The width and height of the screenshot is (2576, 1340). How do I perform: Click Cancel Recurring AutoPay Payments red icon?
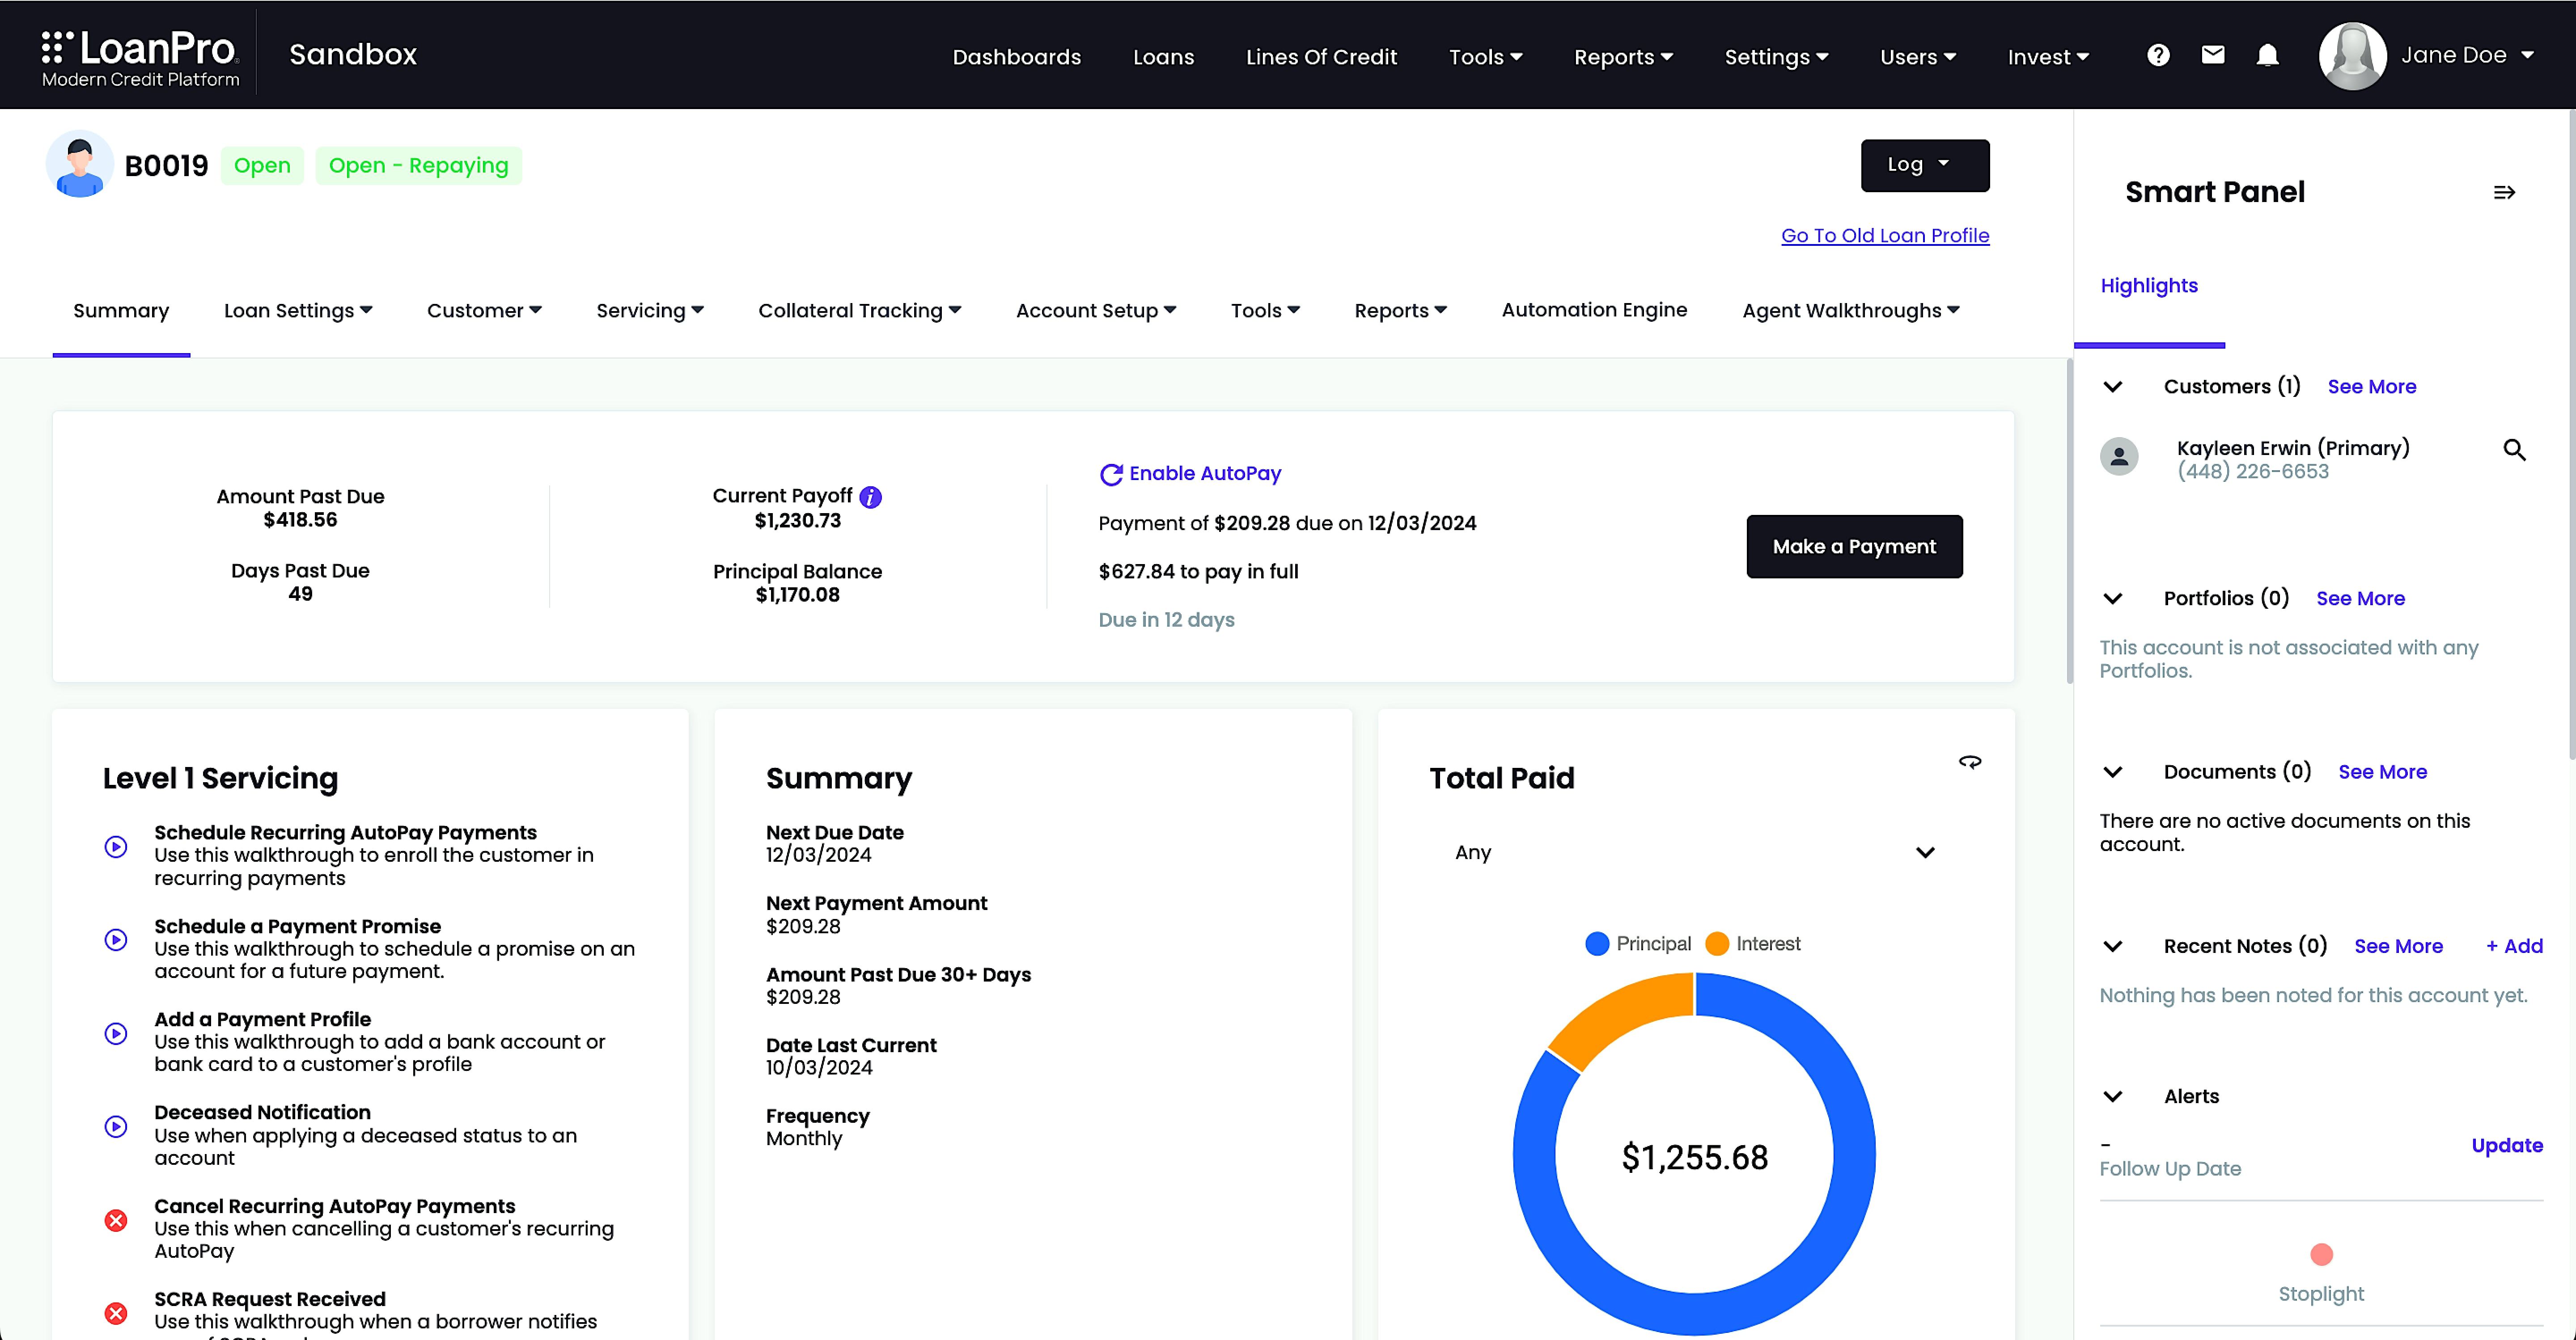(116, 1220)
